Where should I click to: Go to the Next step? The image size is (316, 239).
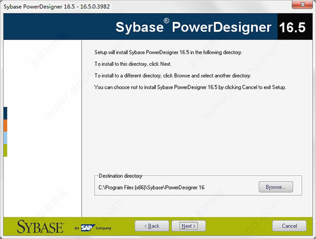189,226
